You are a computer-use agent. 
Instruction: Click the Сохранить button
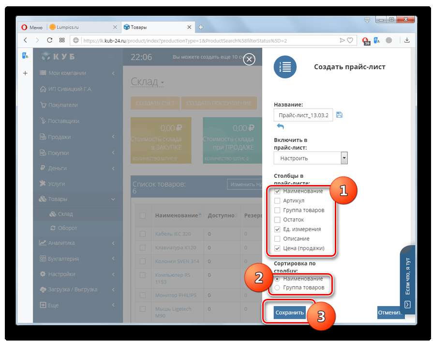(x=290, y=312)
